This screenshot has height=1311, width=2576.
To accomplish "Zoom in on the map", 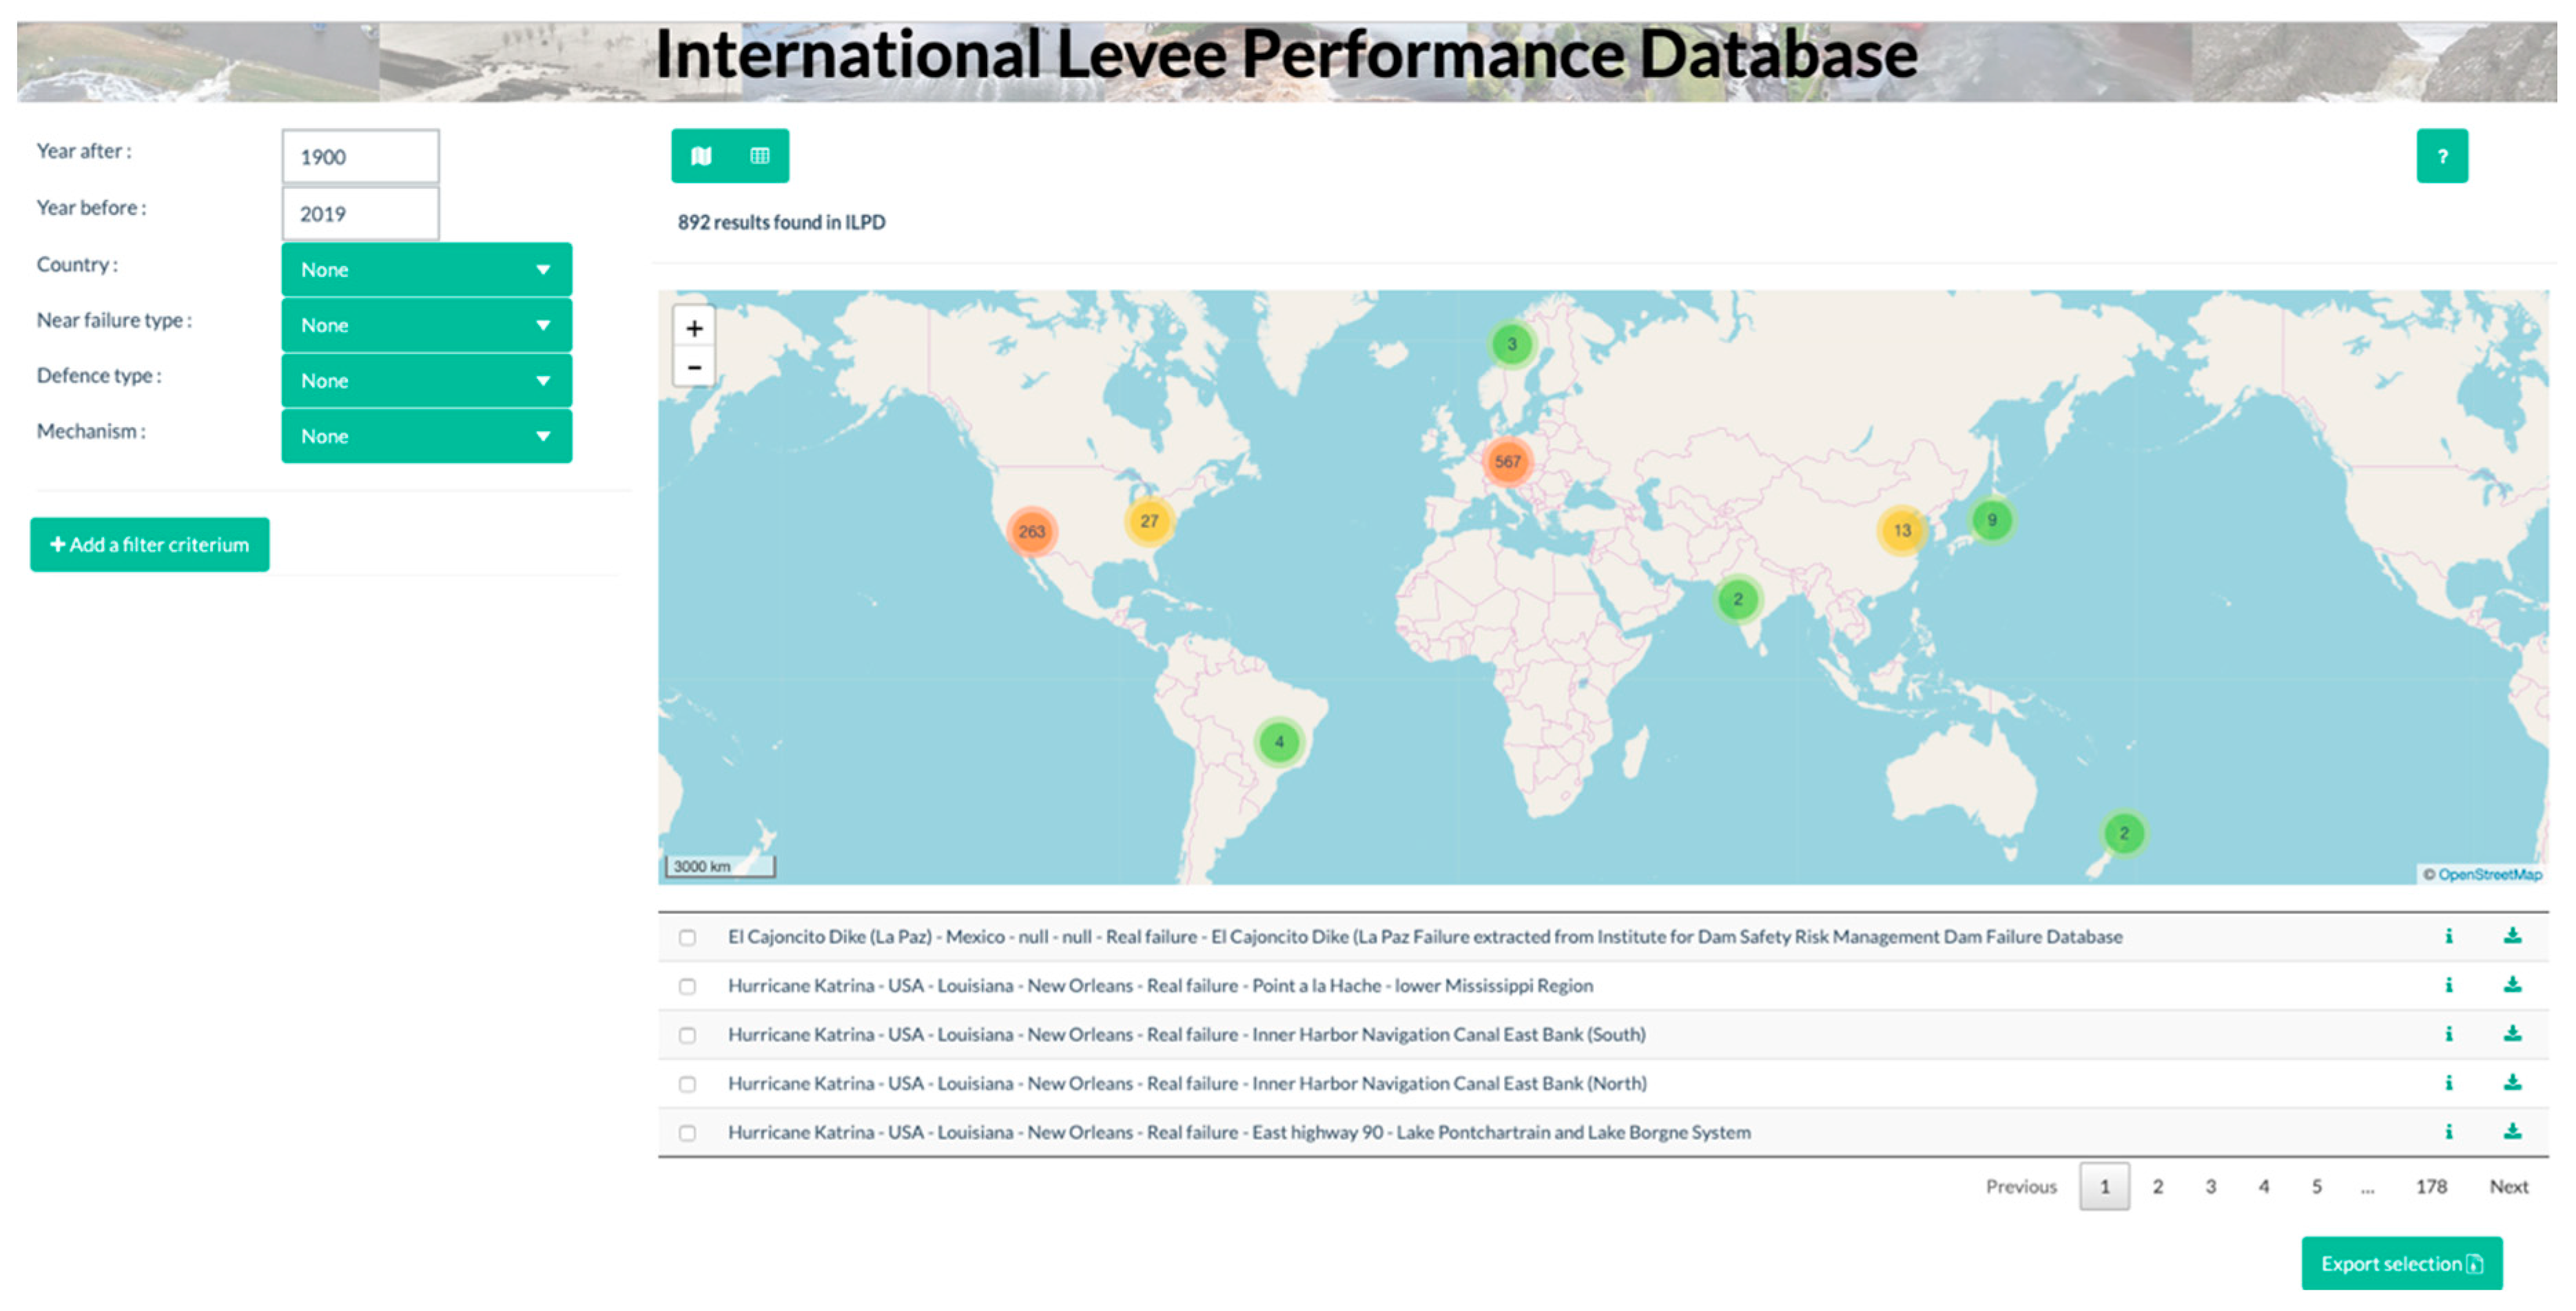I will pos(694,328).
